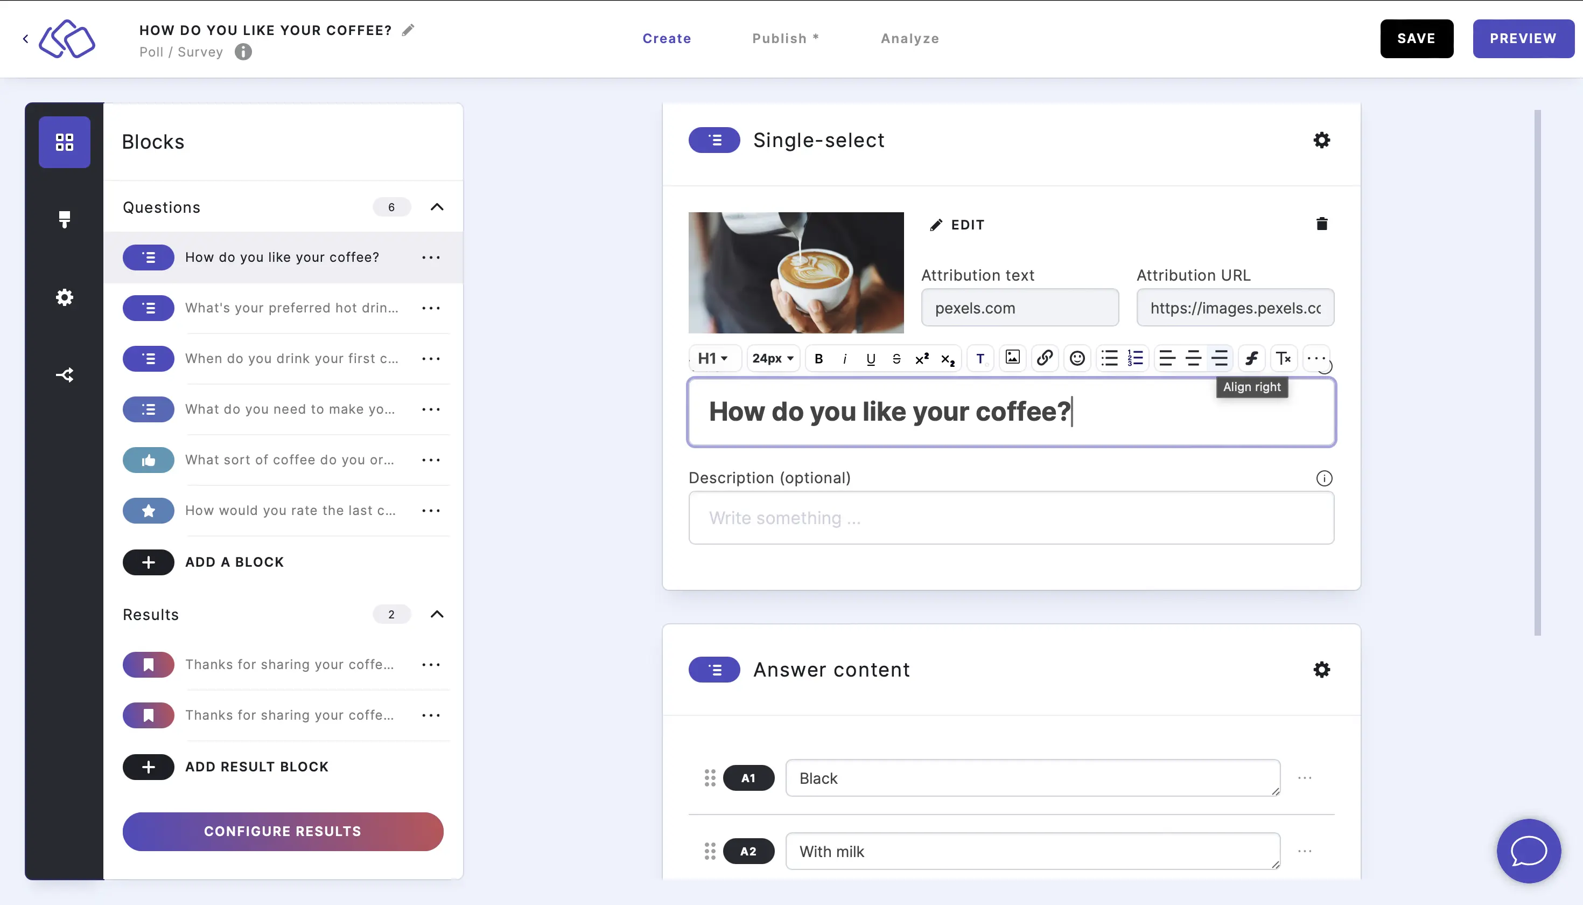The height and width of the screenshot is (905, 1583).
Task: Select the italic formatting icon
Action: click(845, 358)
